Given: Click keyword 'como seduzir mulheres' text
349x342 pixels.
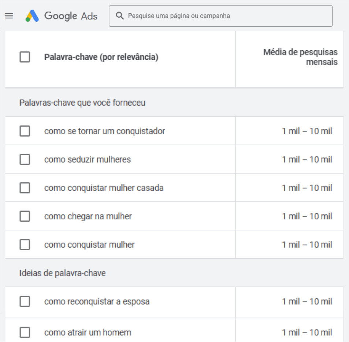Looking at the screenshot, I should tap(87, 160).
